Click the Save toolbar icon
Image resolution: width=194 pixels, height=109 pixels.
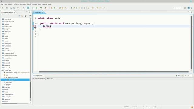click(x=11, y=8)
